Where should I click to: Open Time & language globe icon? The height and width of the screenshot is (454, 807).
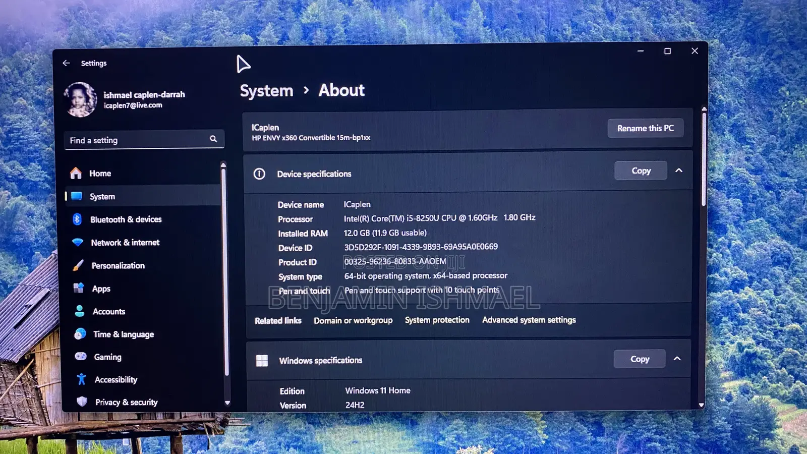(x=80, y=334)
